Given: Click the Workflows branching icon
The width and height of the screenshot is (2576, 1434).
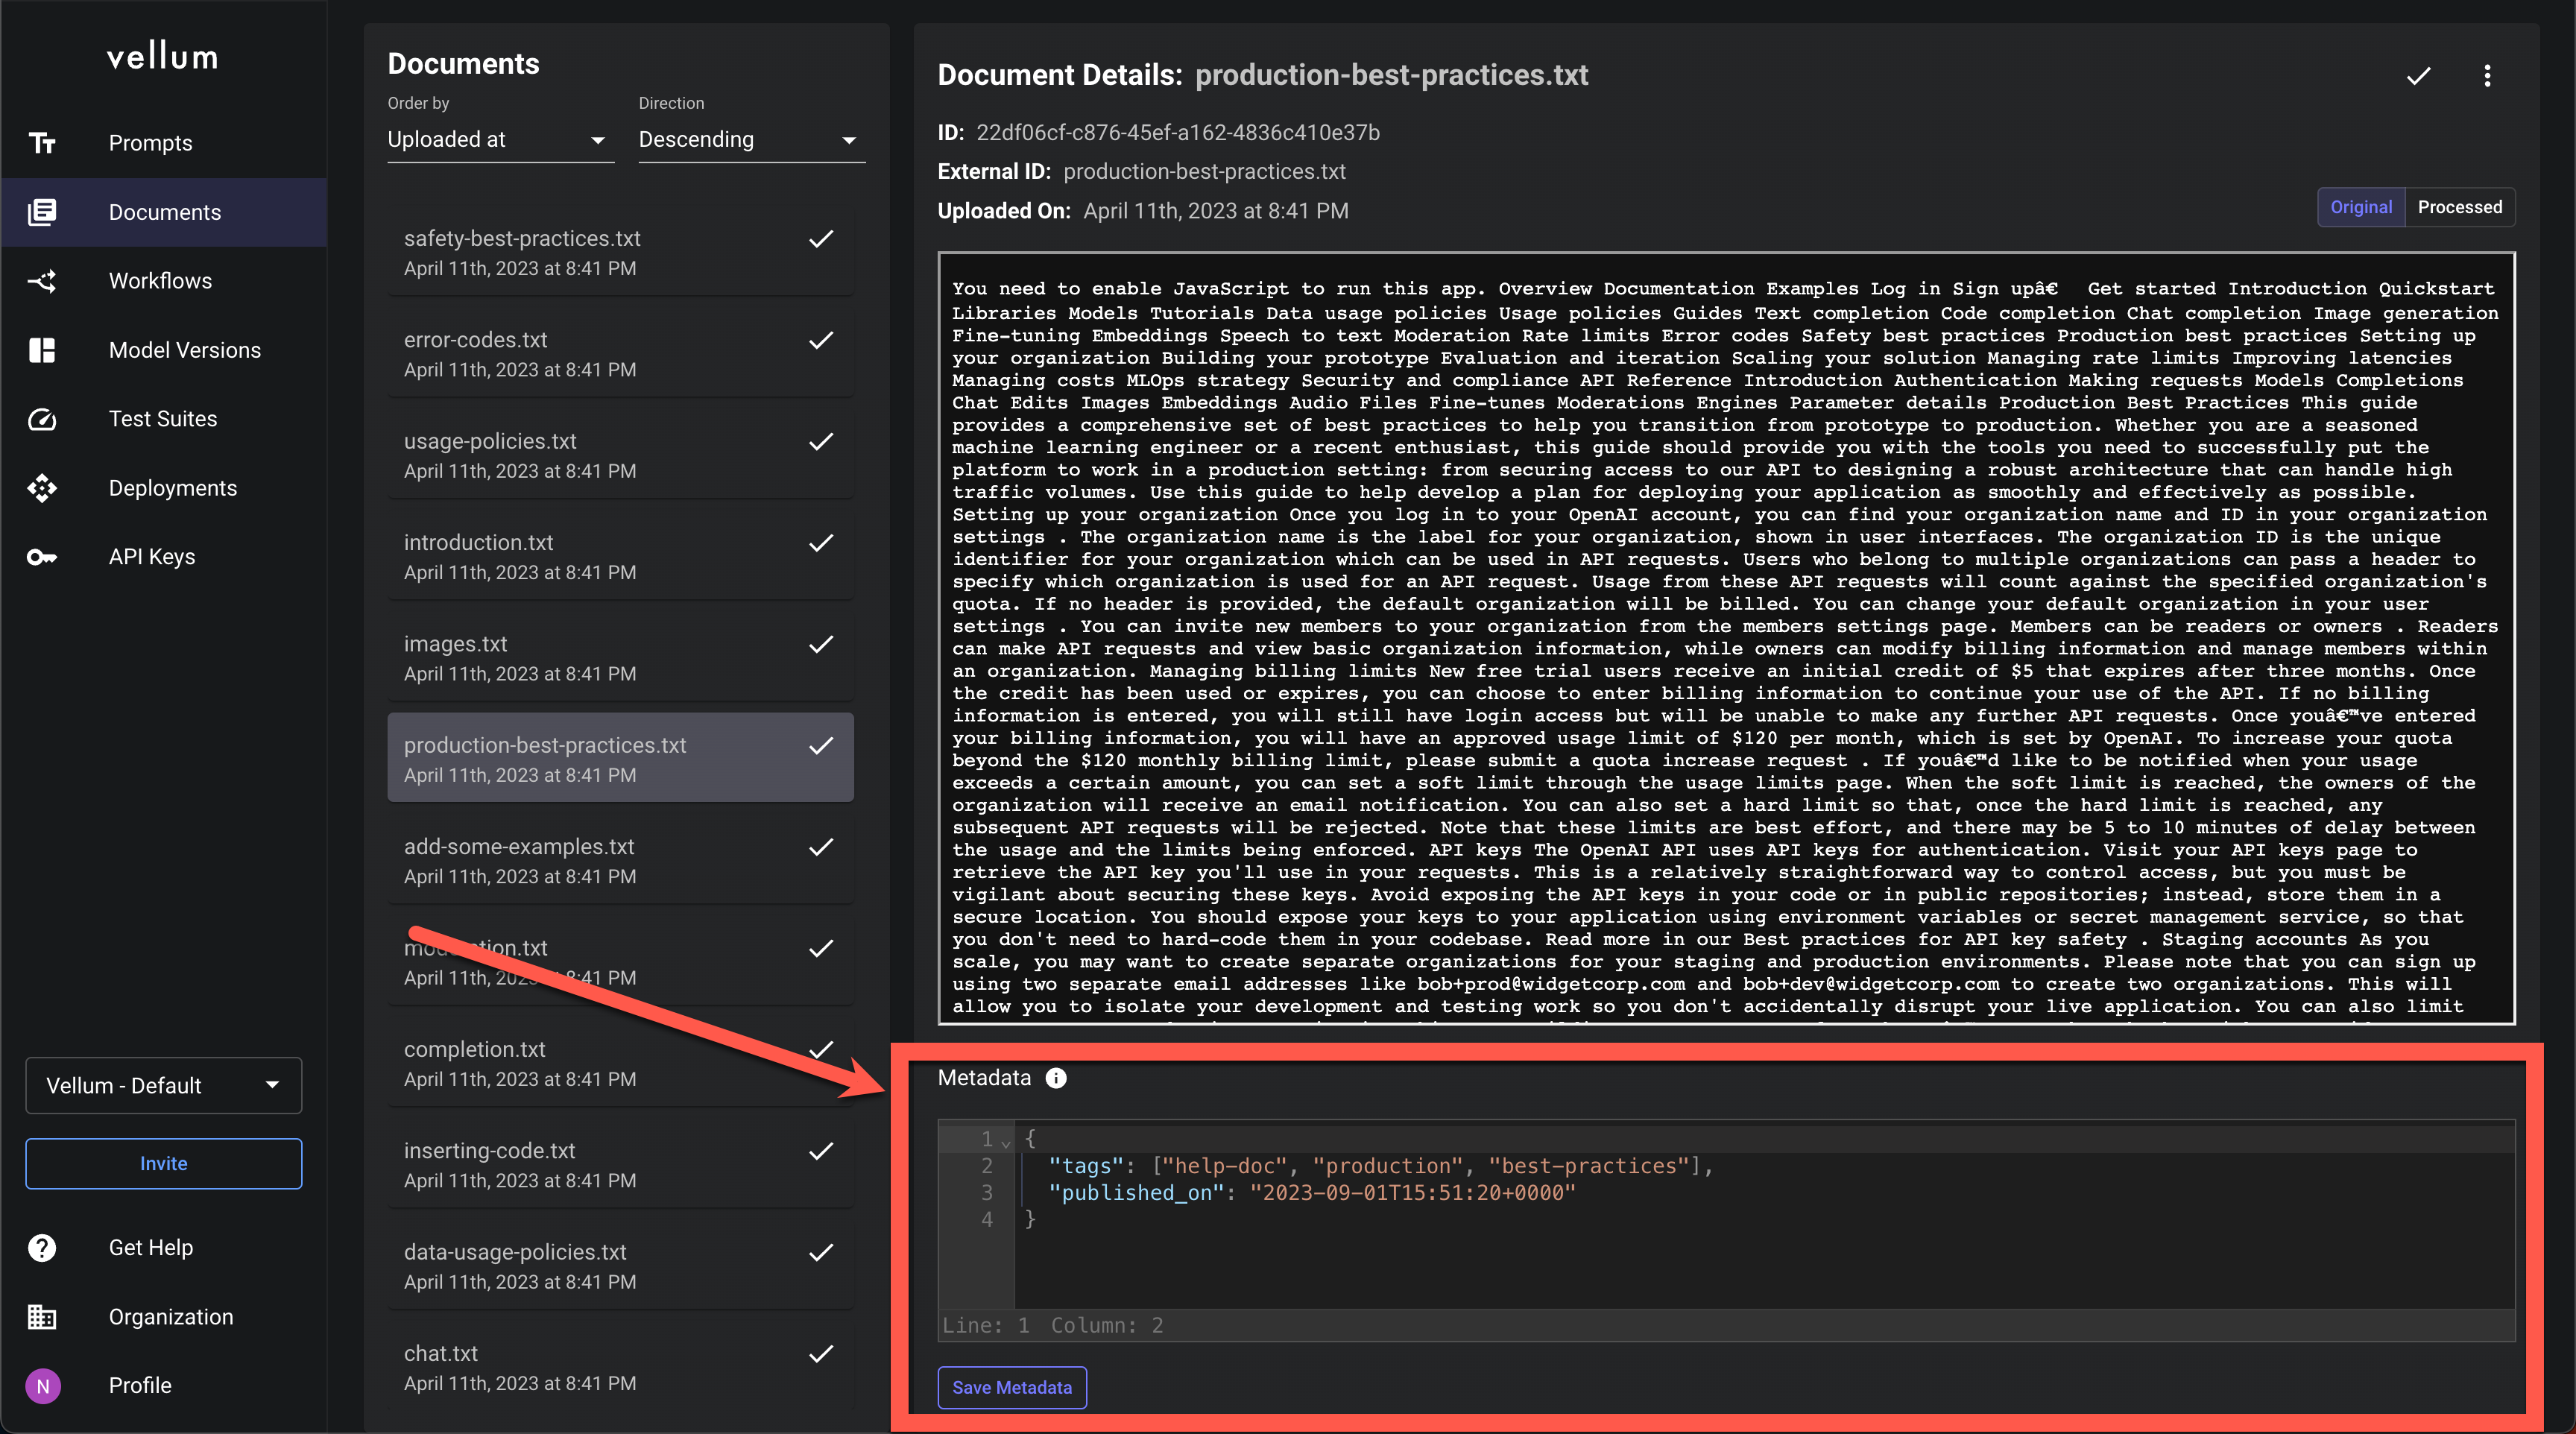Looking at the screenshot, I should pyautogui.click(x=42, y=281).
